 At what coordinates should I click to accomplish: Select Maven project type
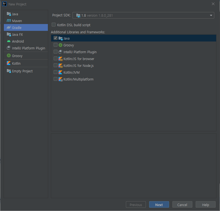(26, 21)
